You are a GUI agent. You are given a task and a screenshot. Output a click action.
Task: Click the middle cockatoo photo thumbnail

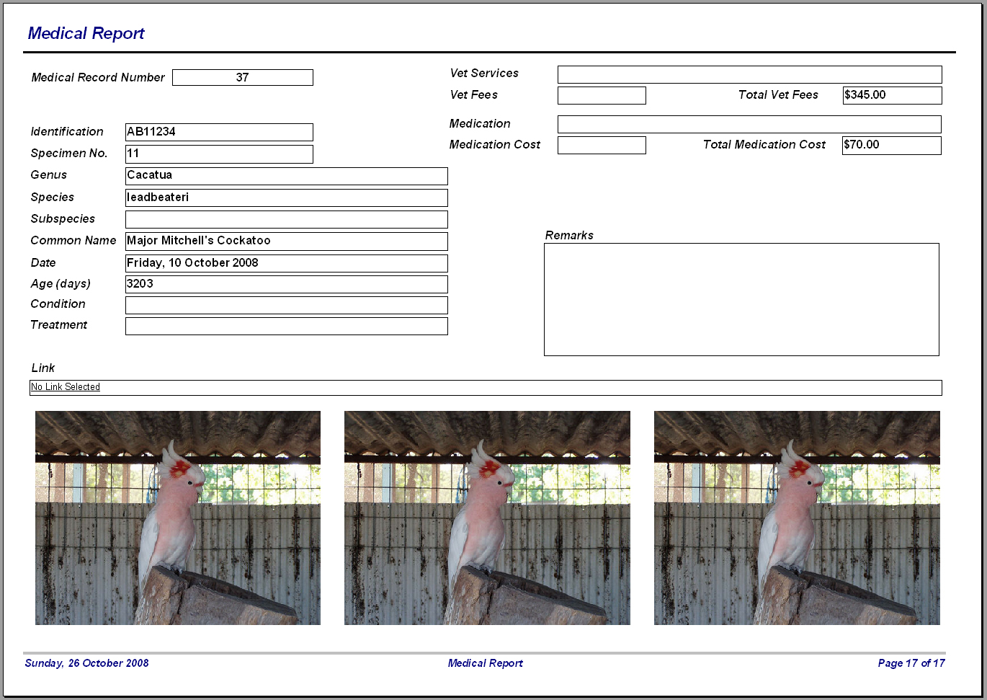click(487, 518)
